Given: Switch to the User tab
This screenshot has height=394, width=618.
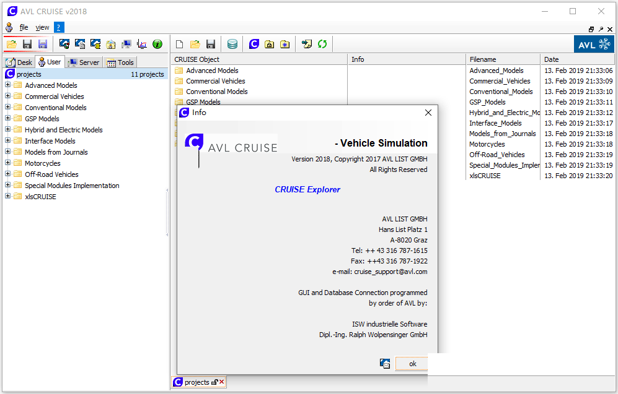Looking at the screenshot, I should coord(50,62).
